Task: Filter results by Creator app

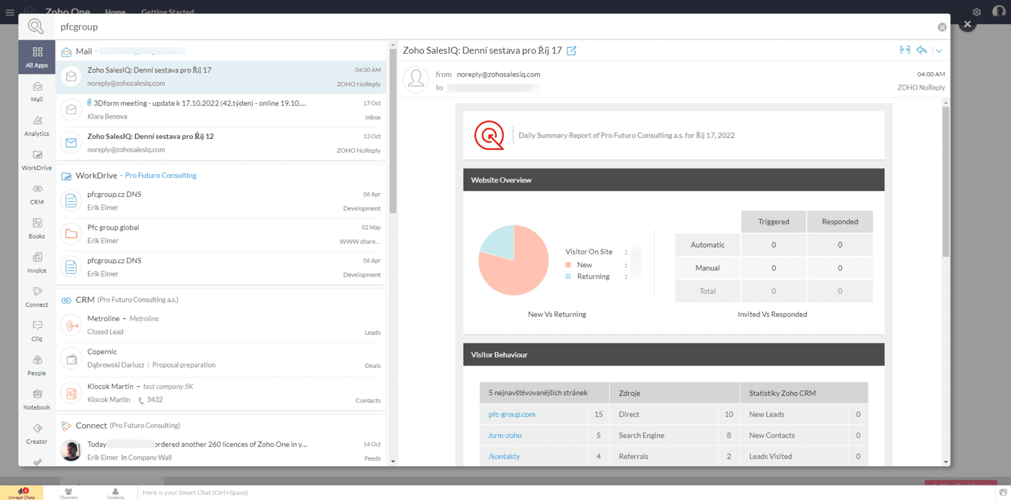Action: tap(37, 433)
